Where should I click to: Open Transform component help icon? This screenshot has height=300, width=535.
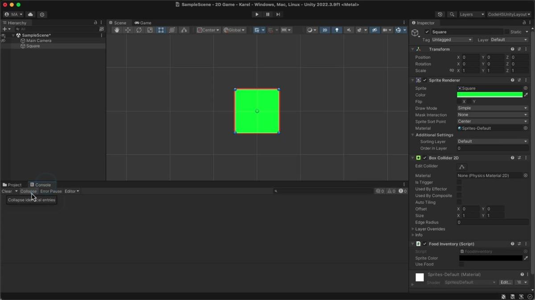click(512, 49)
